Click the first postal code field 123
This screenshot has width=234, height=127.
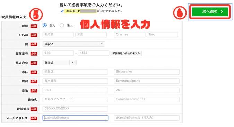[x=58, y=53]
